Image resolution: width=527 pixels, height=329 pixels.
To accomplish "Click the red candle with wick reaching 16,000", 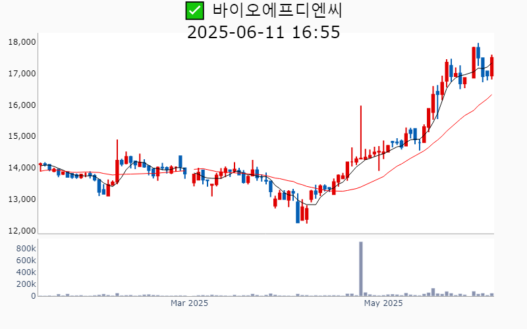I will pos(361,132).
